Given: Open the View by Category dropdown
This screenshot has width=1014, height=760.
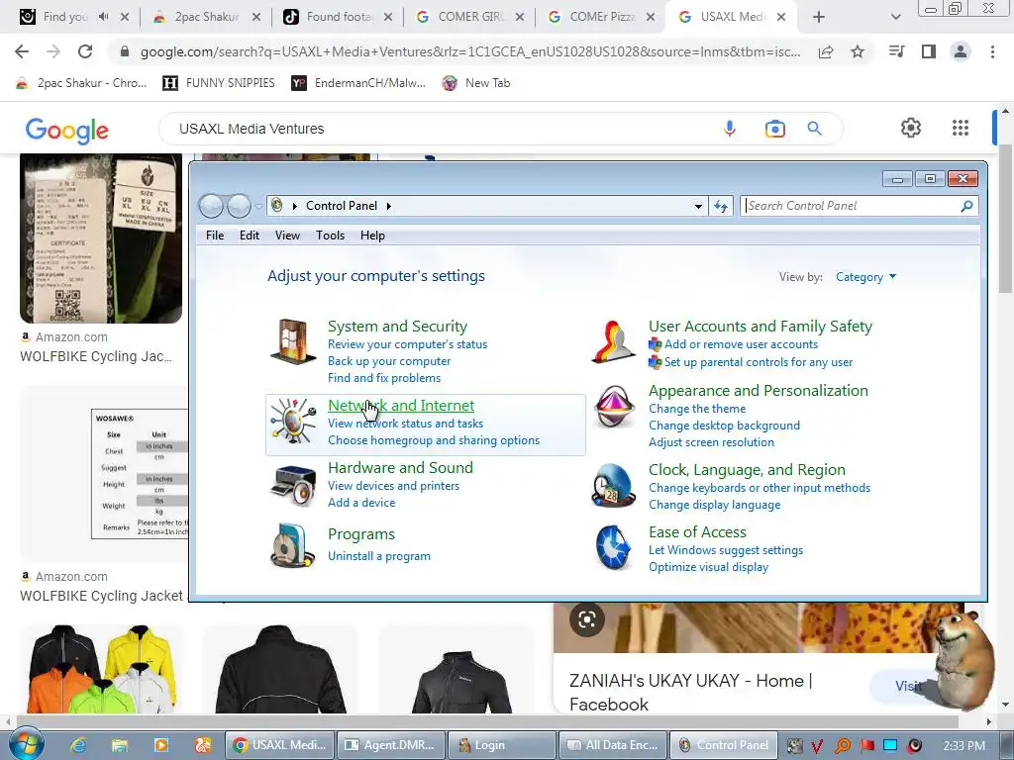Looking at the screenshot, I should click(865, 277).
